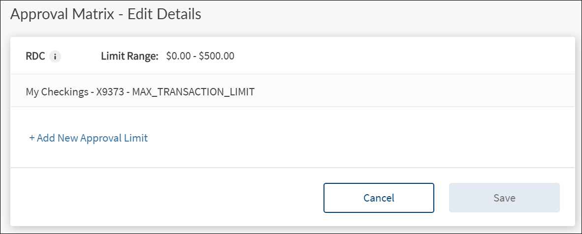This screenshot has width=582, height=234.
Task: Click the MAX_TRANSACTION_LIMIT text
Action: pyautogui.click(x=194, y=91)
